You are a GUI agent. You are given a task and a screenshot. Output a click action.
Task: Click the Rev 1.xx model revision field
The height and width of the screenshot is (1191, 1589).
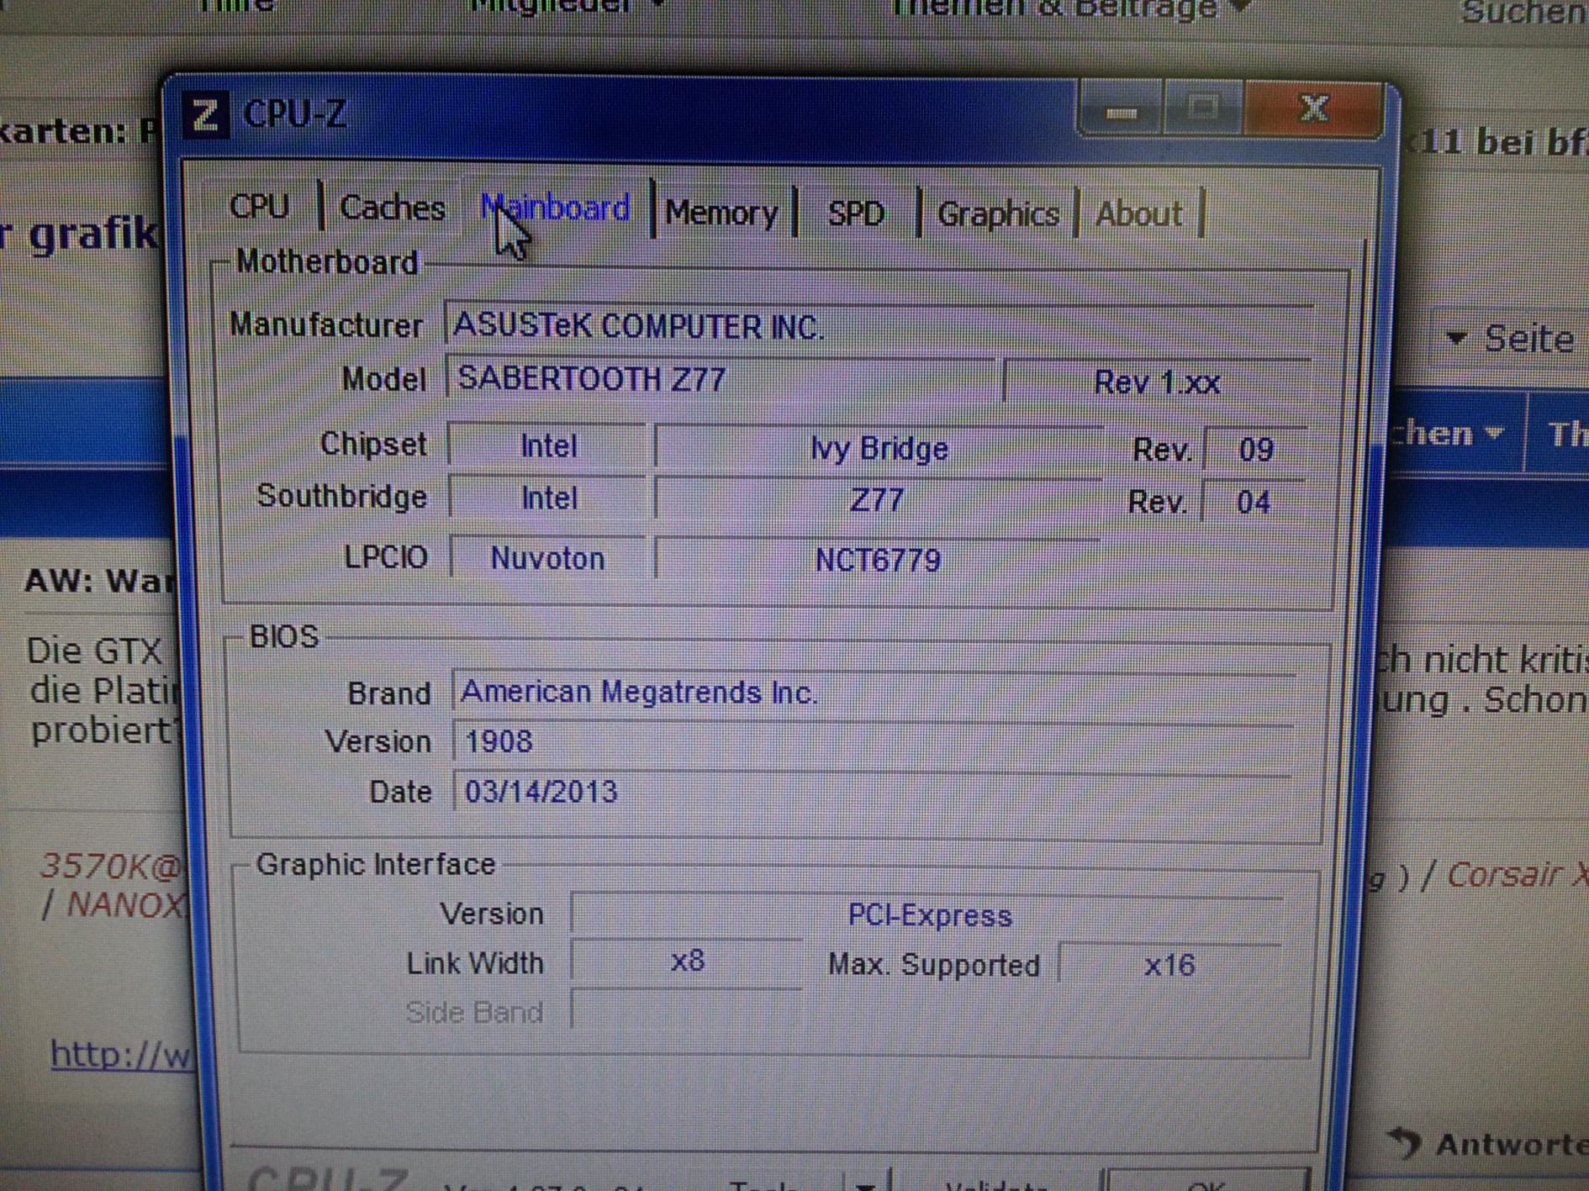[x=1157, y=383]
